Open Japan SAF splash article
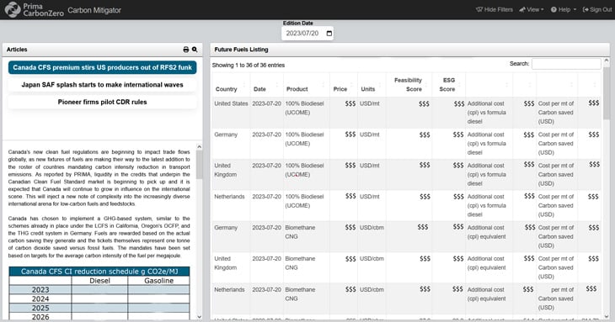The width and height of the screenshot is (615, 322). tap(103, 85)
